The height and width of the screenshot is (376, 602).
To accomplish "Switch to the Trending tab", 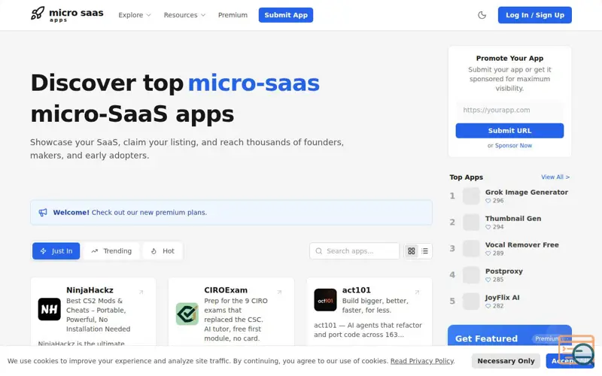I will click(x=111, y=251).
